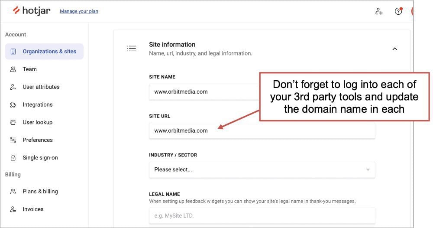Open the Manage your plan link

click(x=79, y=11)
